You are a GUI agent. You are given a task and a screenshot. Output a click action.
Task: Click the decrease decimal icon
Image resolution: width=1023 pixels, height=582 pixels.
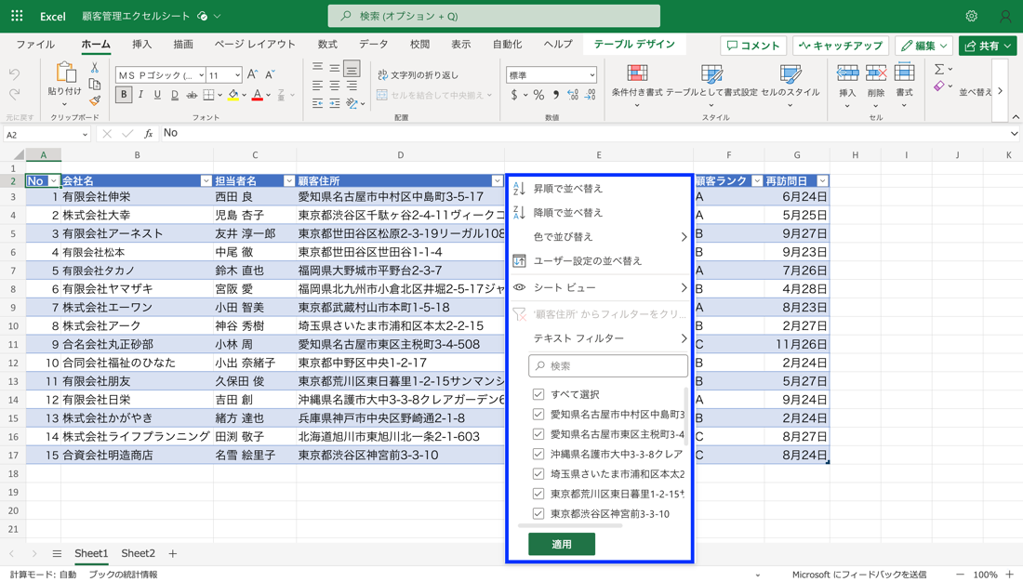pos(590,95)
